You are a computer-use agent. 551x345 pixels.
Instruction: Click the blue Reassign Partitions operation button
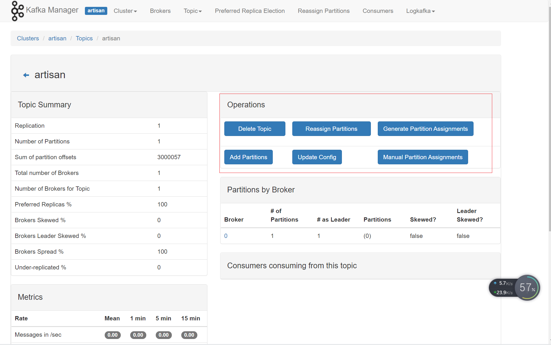click(x=331, y=129)
